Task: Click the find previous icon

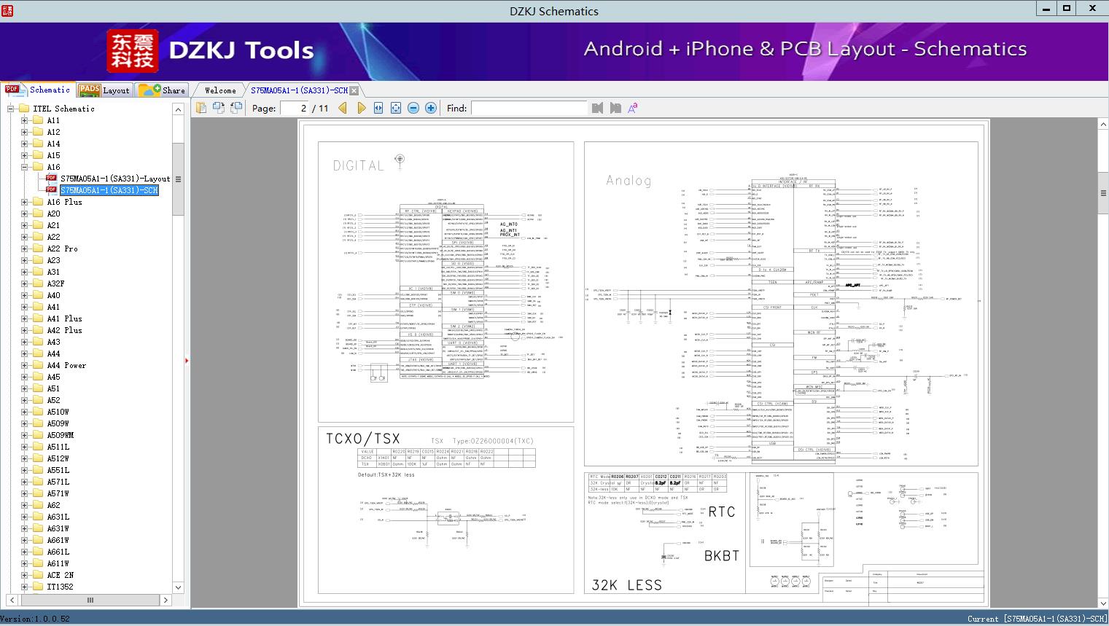Action: point(598,108)
